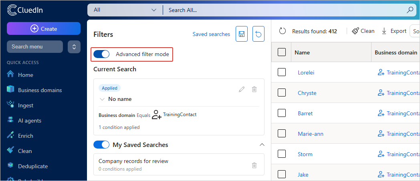Open the Storm record link

pyautogui.click(x=305, y=154)
